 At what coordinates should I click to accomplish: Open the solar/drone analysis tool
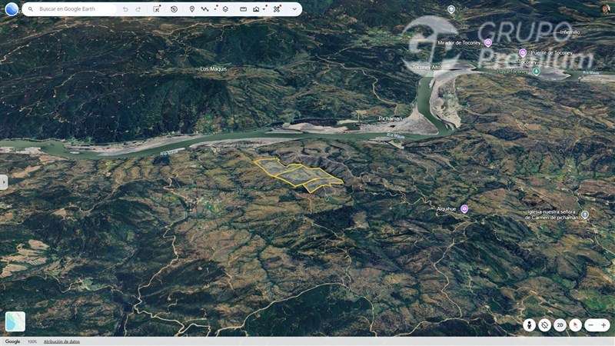pyautogui.click(x=277, y=9)
